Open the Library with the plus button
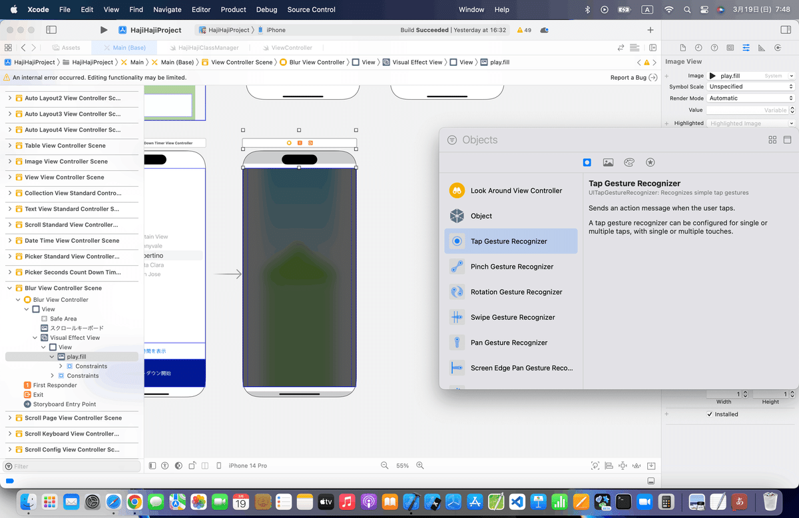Screen dimensions: 799x518 pos(651,30)
